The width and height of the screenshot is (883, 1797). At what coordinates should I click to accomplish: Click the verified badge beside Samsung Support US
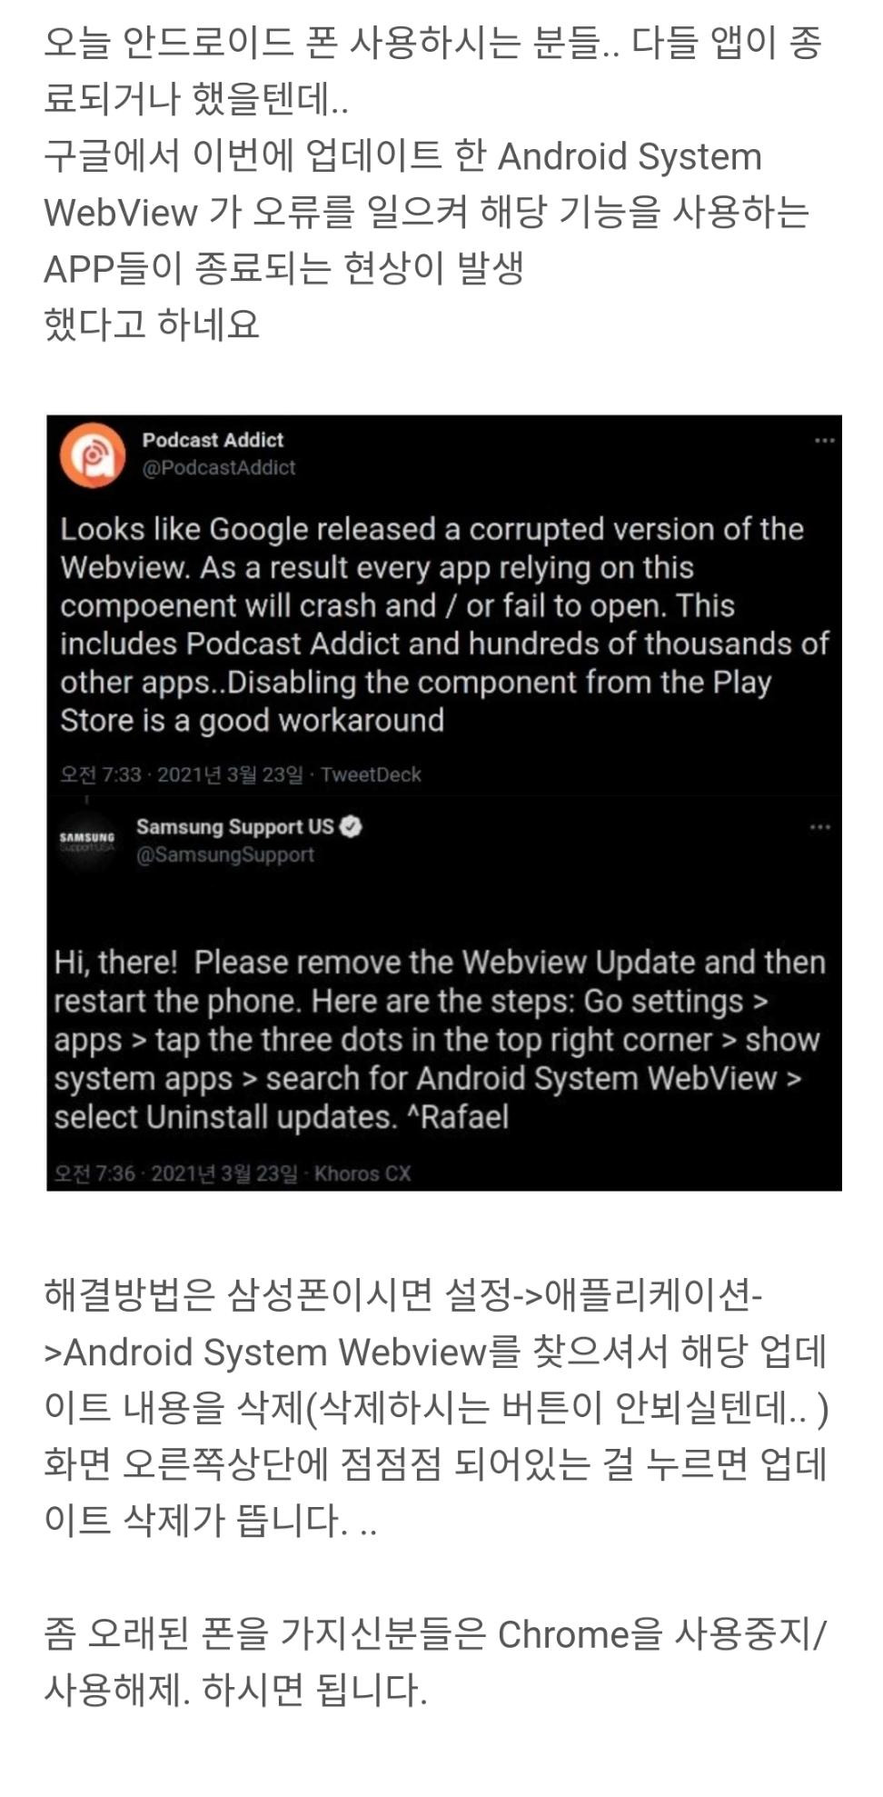click(x=352, y=826)
